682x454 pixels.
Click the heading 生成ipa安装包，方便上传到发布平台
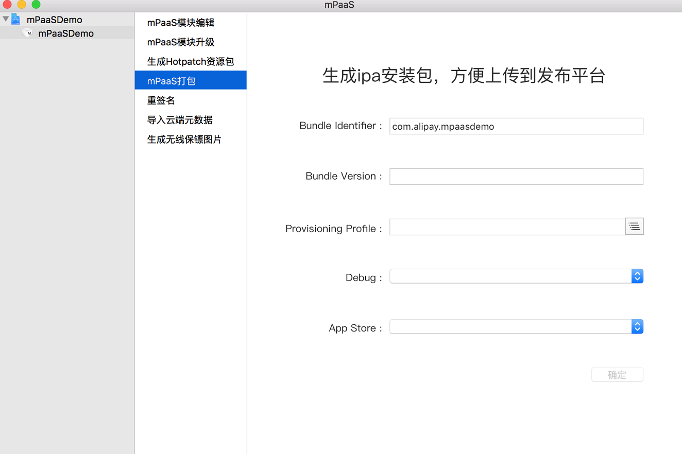pyautogui.click(x=464, y=76)
